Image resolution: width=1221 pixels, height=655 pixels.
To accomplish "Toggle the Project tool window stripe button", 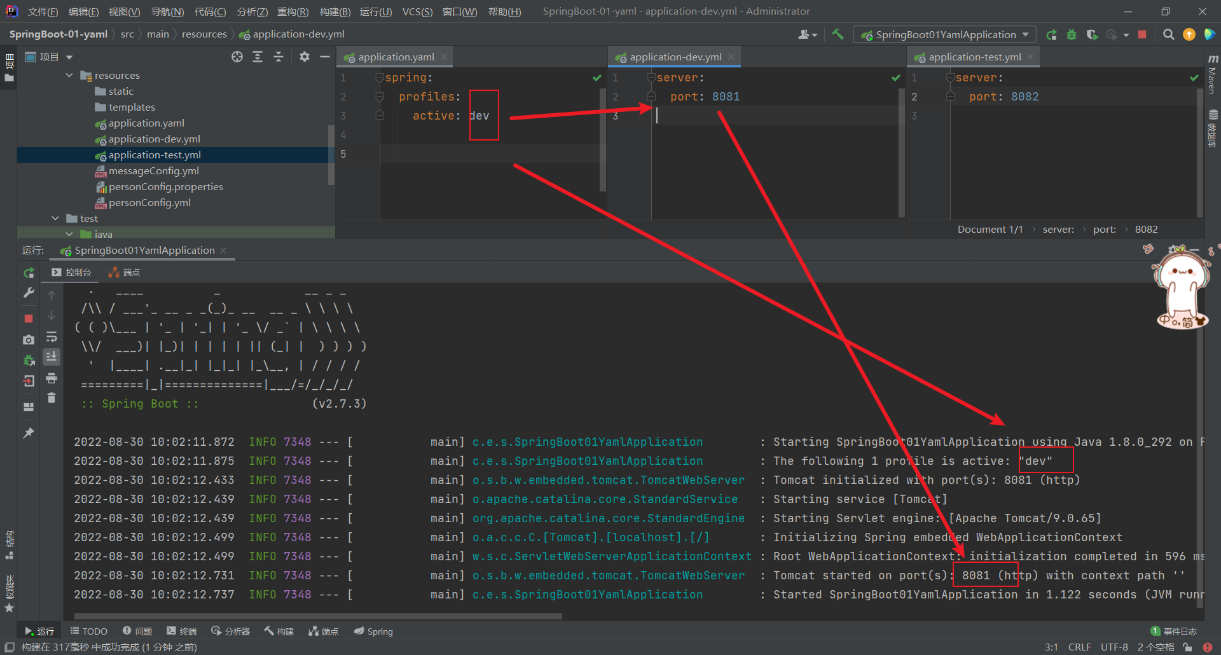I will click(9, 69).
